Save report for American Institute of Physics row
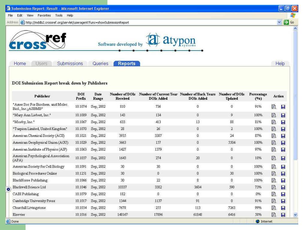Viewport: 307px width, 230px height. click(283, 150)
